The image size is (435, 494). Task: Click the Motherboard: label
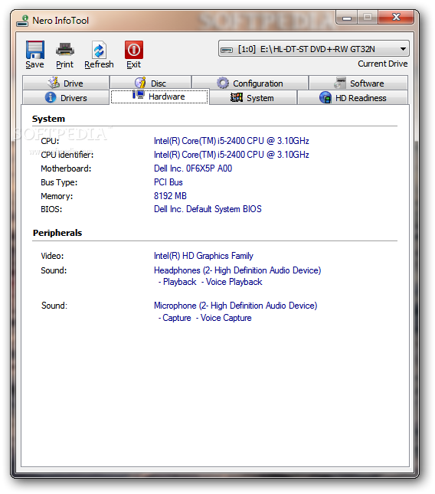pos(66,168)
